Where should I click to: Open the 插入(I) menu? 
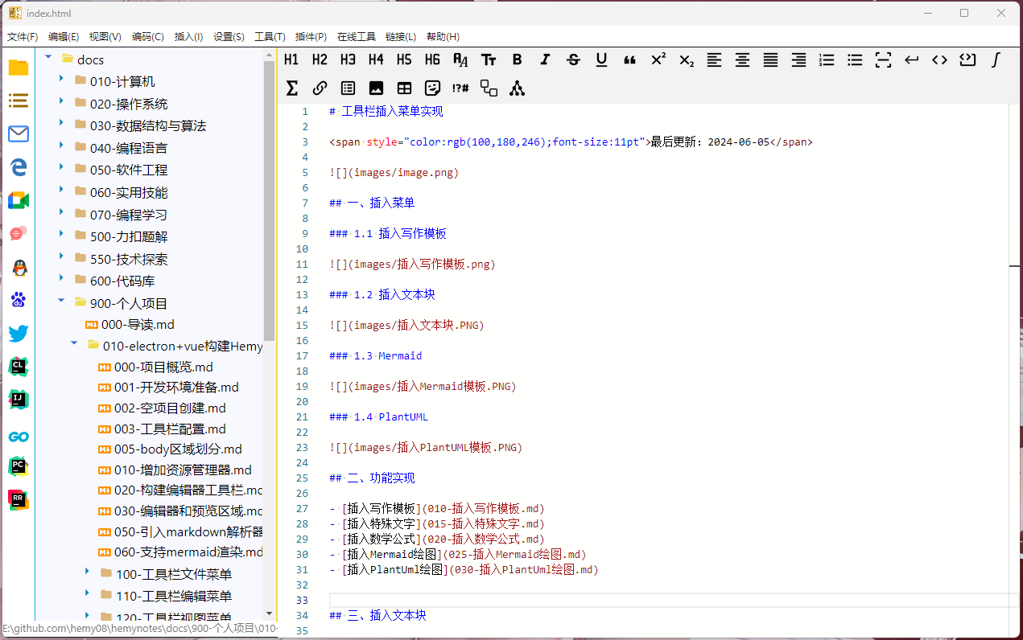[188, 37]
